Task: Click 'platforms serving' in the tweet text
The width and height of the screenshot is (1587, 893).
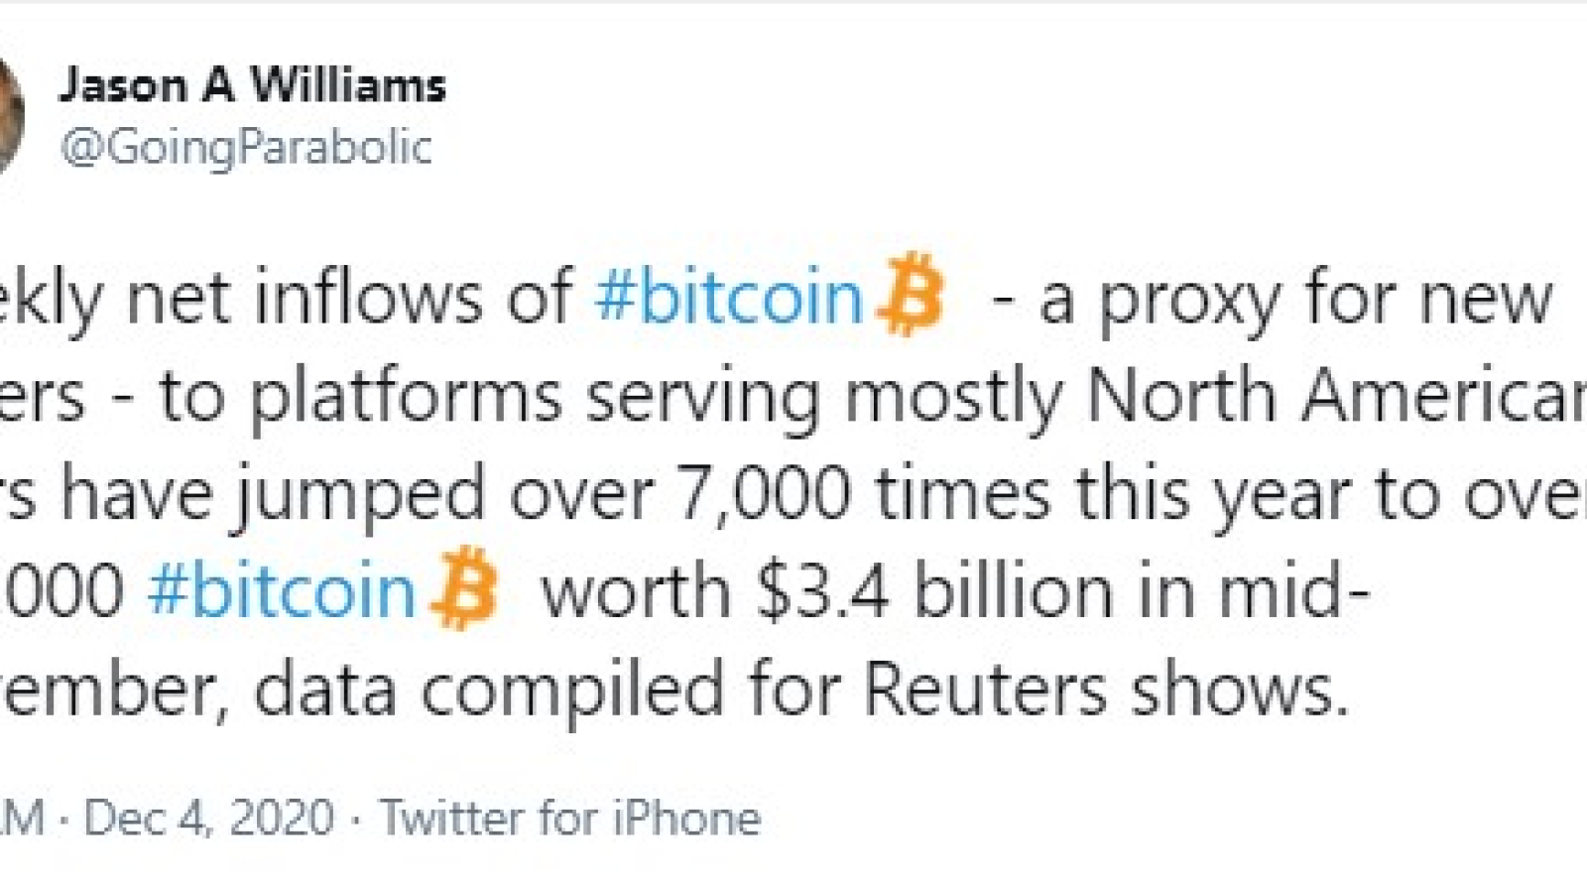Action: pos(535,397)
